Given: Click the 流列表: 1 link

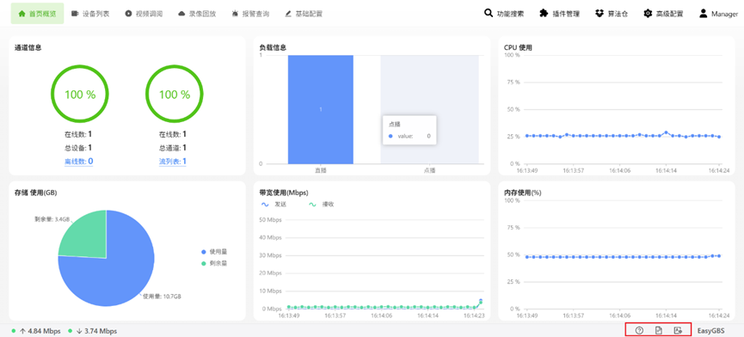Looking at the screenshot, I should 173,161.
